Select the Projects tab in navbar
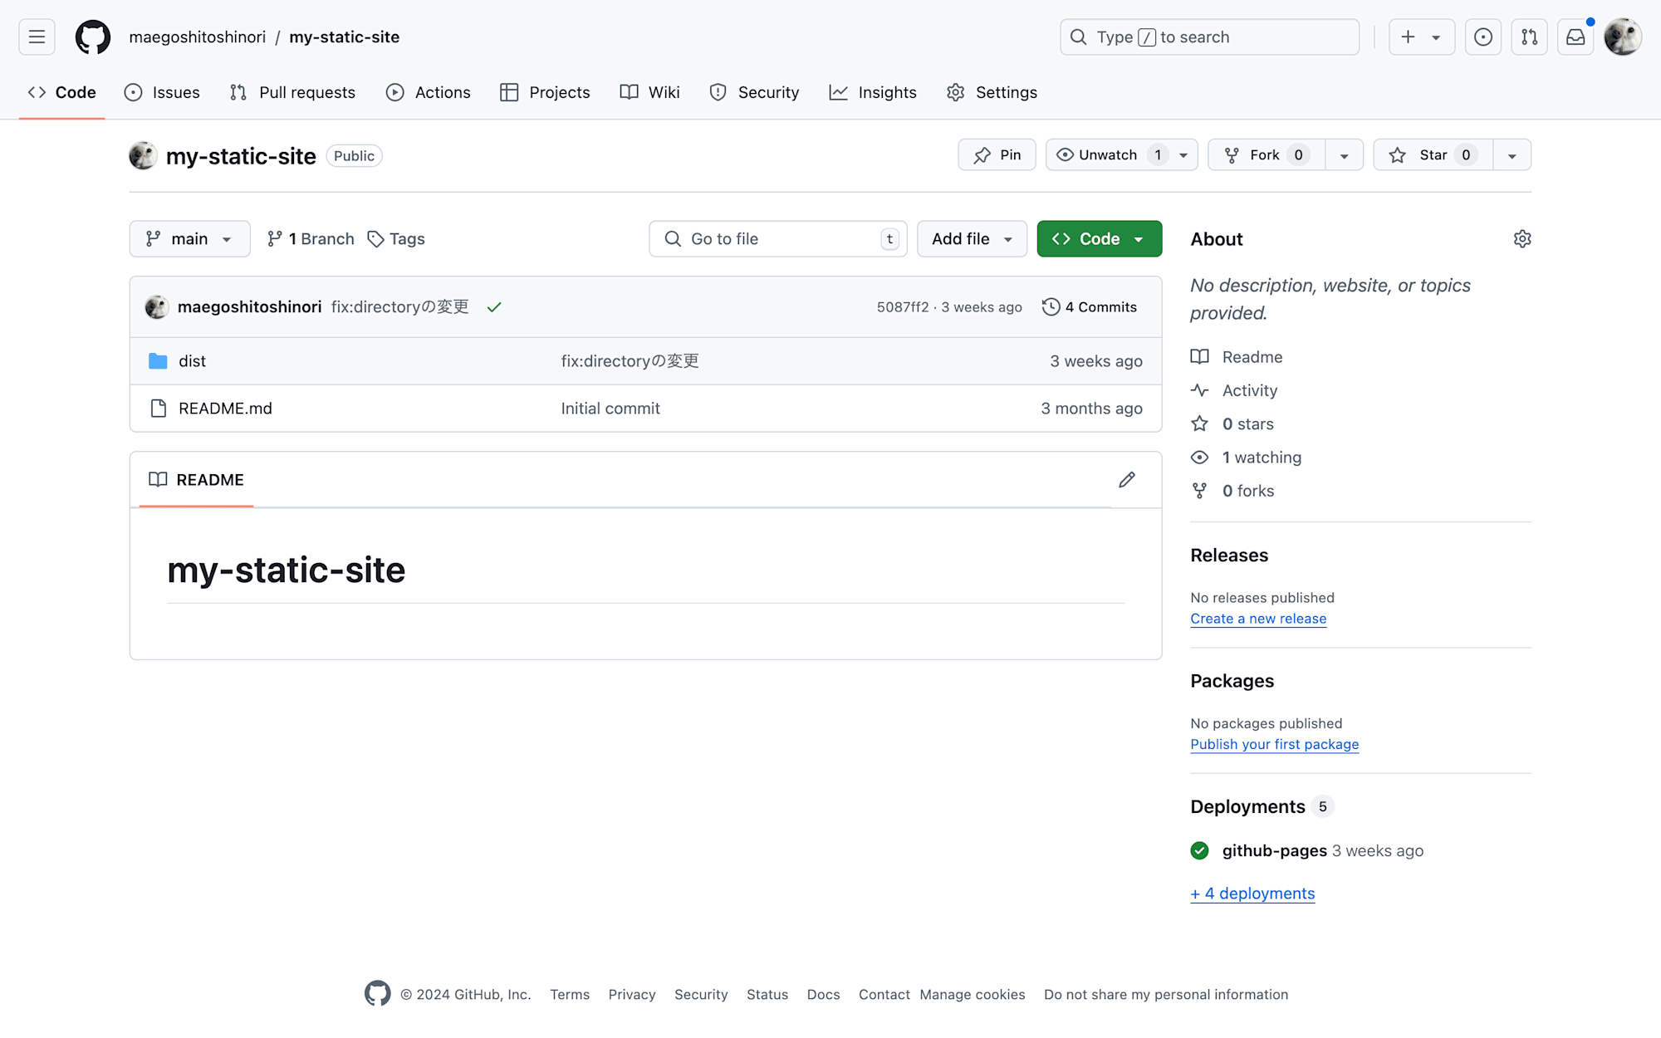 pos(558,92)
